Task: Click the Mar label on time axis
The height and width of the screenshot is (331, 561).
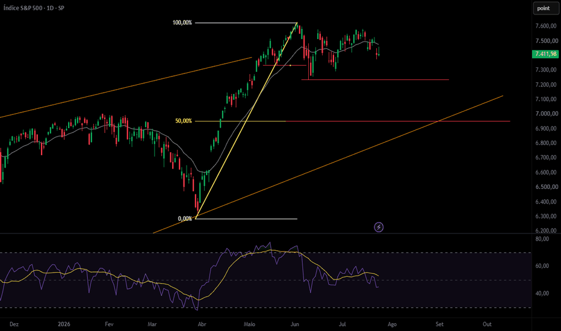Action: [152, 324]
